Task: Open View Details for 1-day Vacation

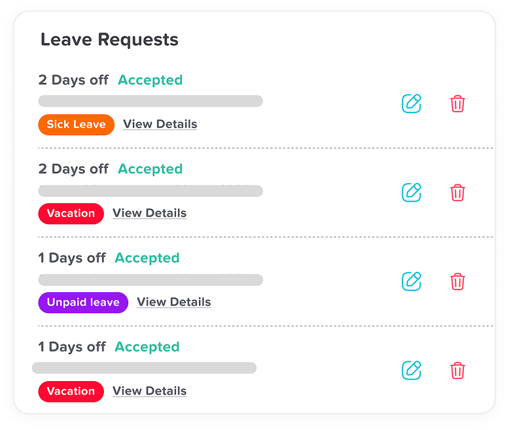Action: 149,391
